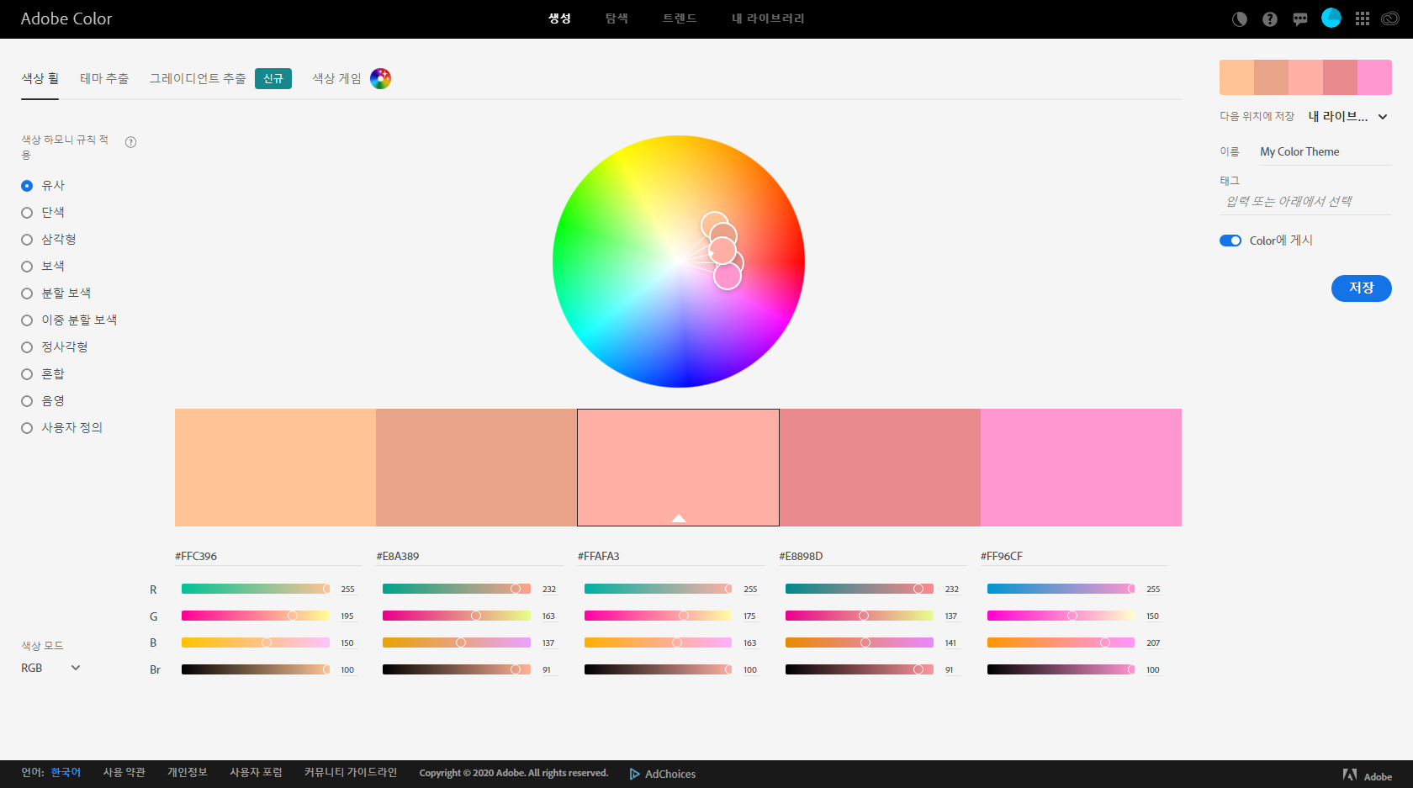Open the apps grid icon
Screen dimensions: 1413x788
pos(1363,19)
